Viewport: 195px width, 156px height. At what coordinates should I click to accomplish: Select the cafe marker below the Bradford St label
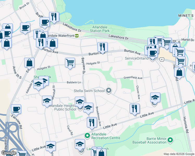(x=45, y=22)
